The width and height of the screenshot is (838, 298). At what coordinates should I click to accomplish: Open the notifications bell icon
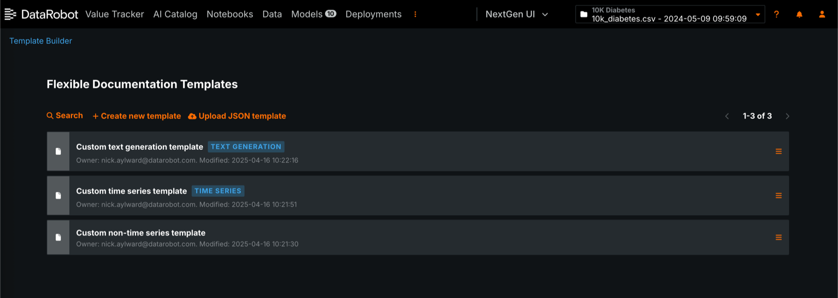click(799, 14)
